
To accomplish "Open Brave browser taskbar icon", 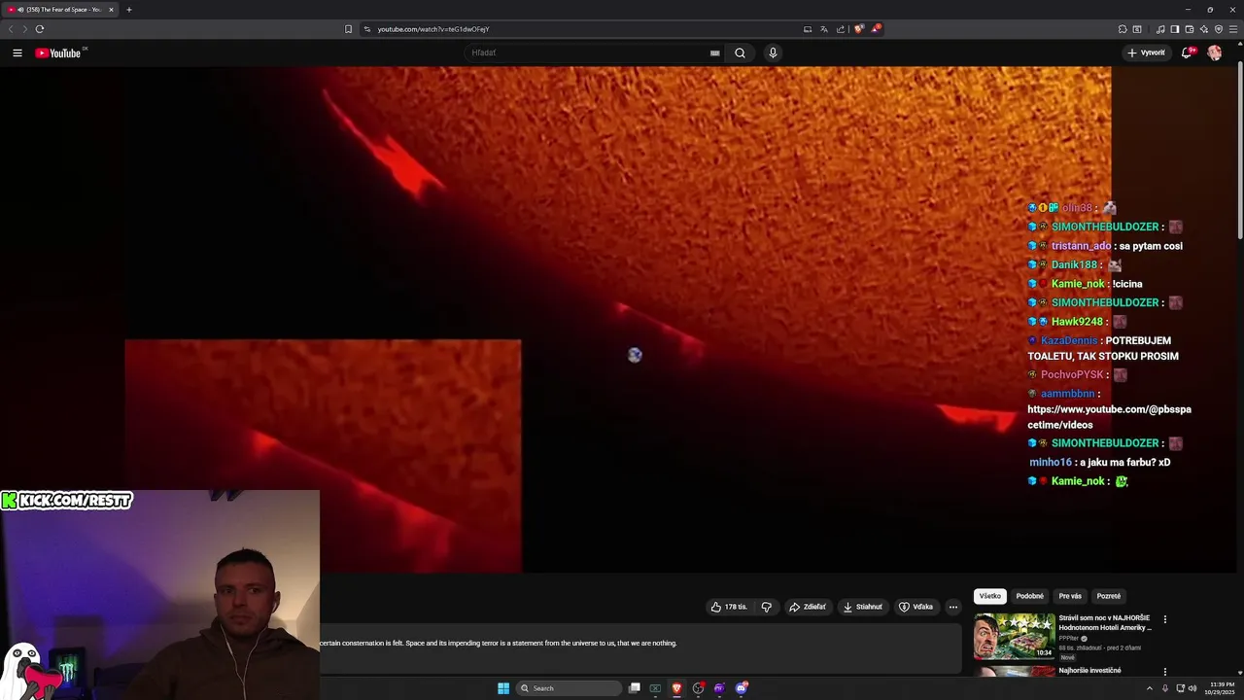I will (676, 688).
